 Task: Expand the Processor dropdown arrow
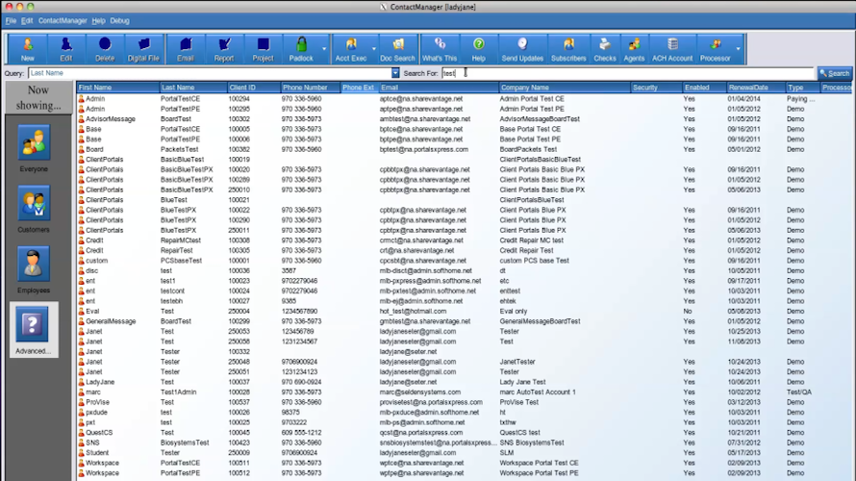[x=738, y=49]
